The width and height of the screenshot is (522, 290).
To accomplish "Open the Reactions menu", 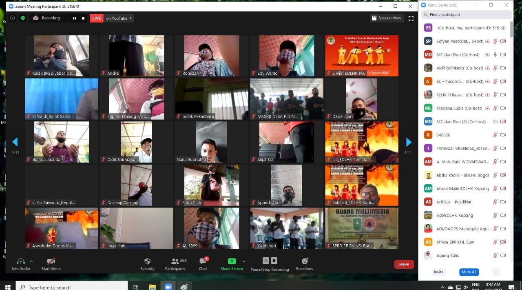I will tap(304, 263).
